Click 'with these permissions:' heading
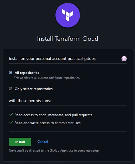 30,101
